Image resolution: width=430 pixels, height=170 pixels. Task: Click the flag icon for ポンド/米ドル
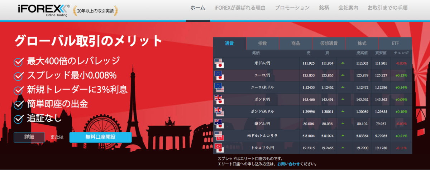pos(219,111)
